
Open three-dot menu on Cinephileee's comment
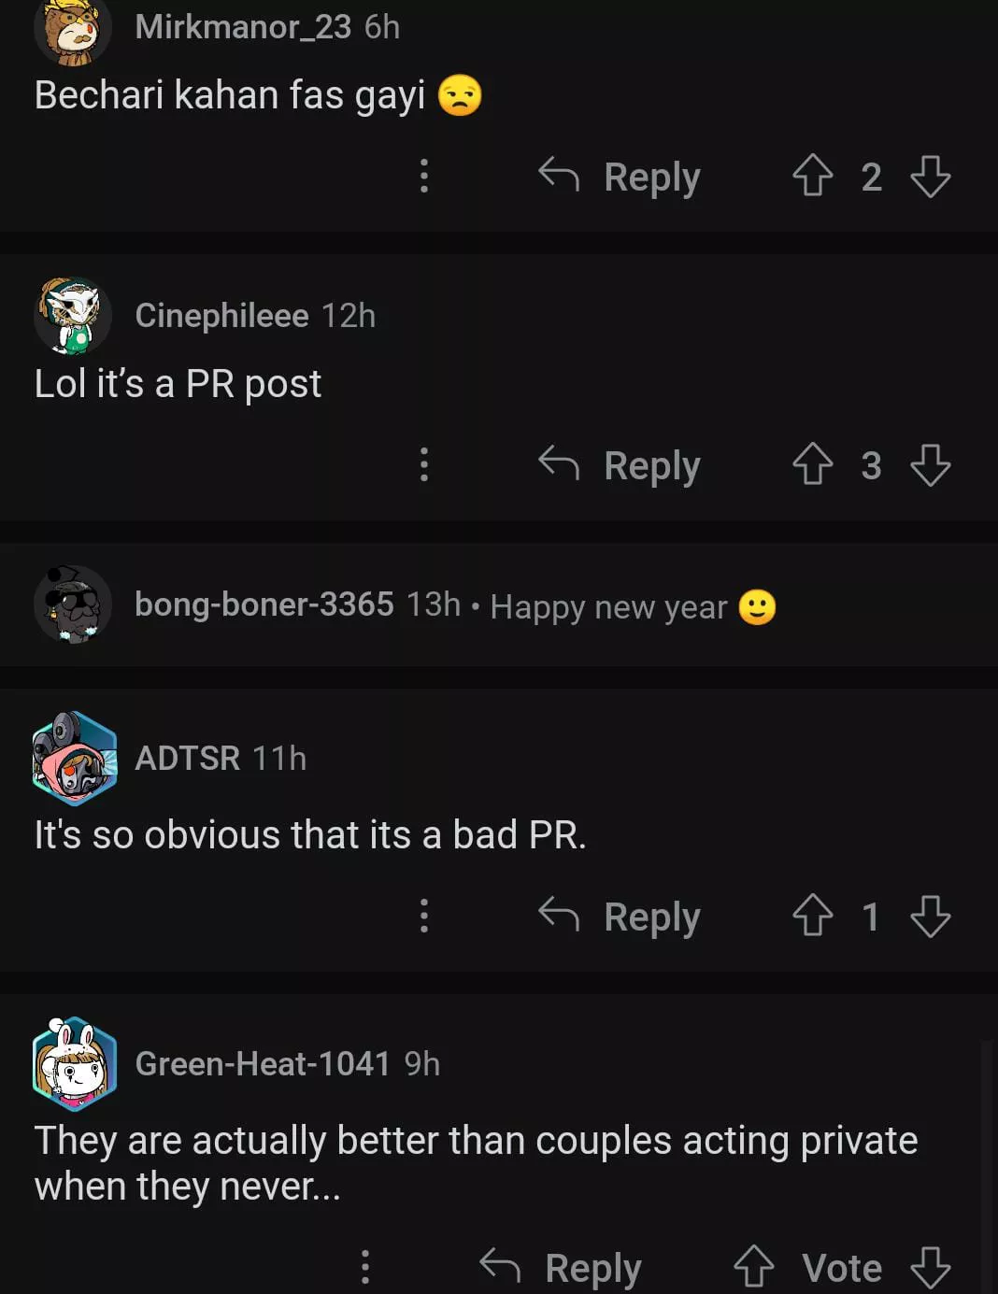424,464
